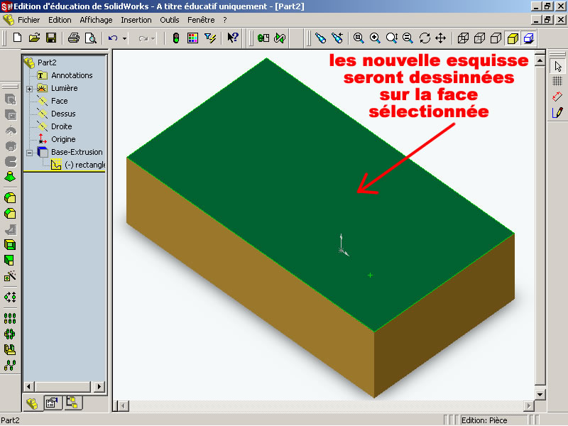568x426 pixels.
Task: Activate the Rotate View tool
Action: [425, 38]
